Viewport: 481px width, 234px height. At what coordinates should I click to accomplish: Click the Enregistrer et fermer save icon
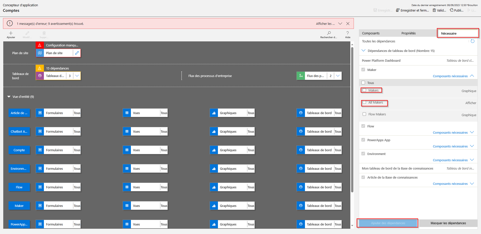point(398,10)
